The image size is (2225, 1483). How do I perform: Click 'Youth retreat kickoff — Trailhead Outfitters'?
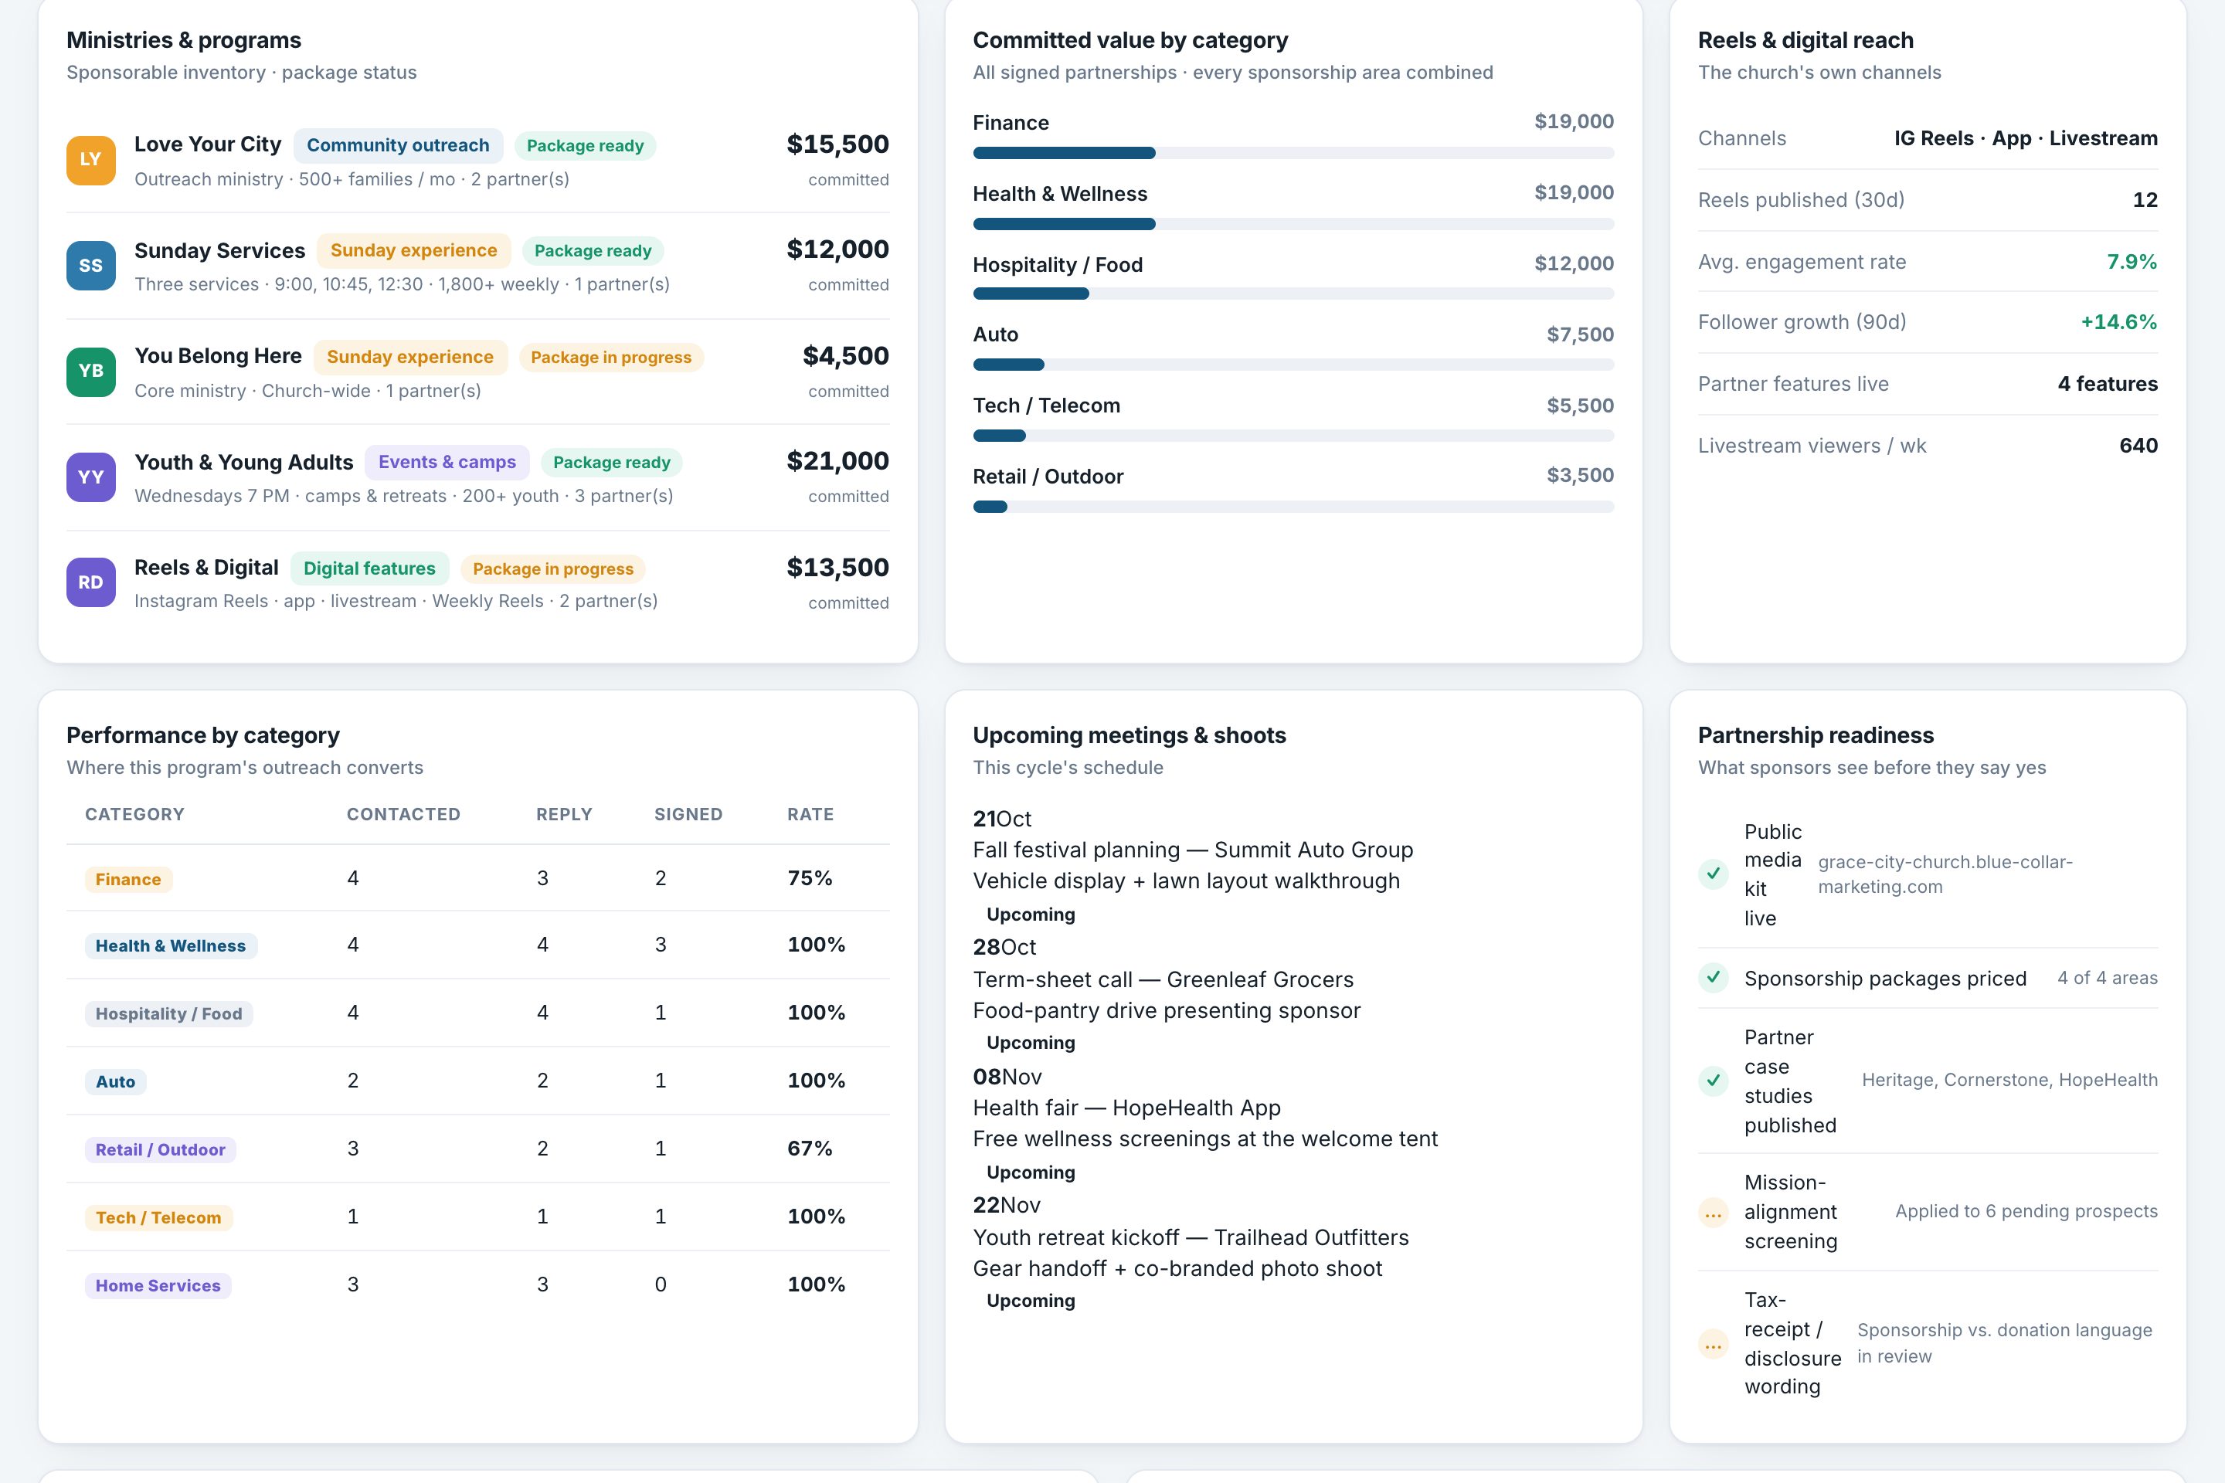point(1191,1237)
